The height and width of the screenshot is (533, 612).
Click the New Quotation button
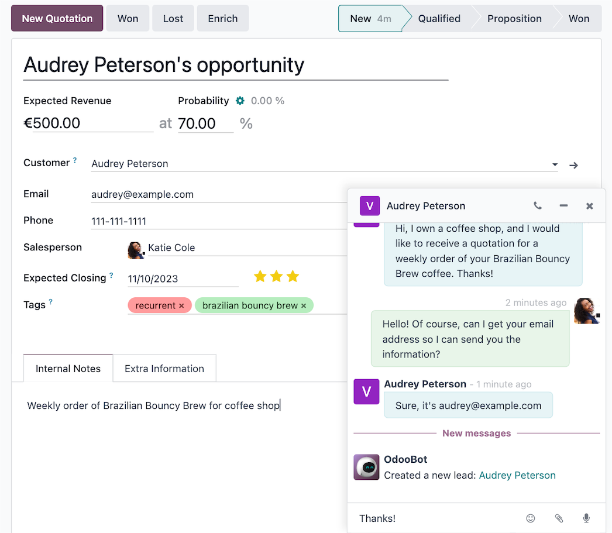coord(57,18)
